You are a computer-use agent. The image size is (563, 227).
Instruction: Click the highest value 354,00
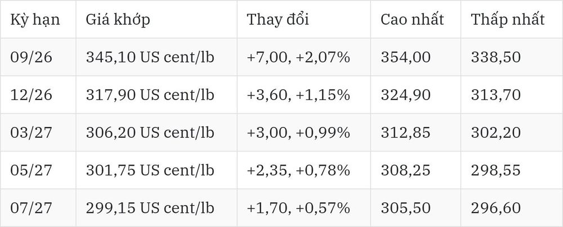pyautogui.click(x=405, y=57)
